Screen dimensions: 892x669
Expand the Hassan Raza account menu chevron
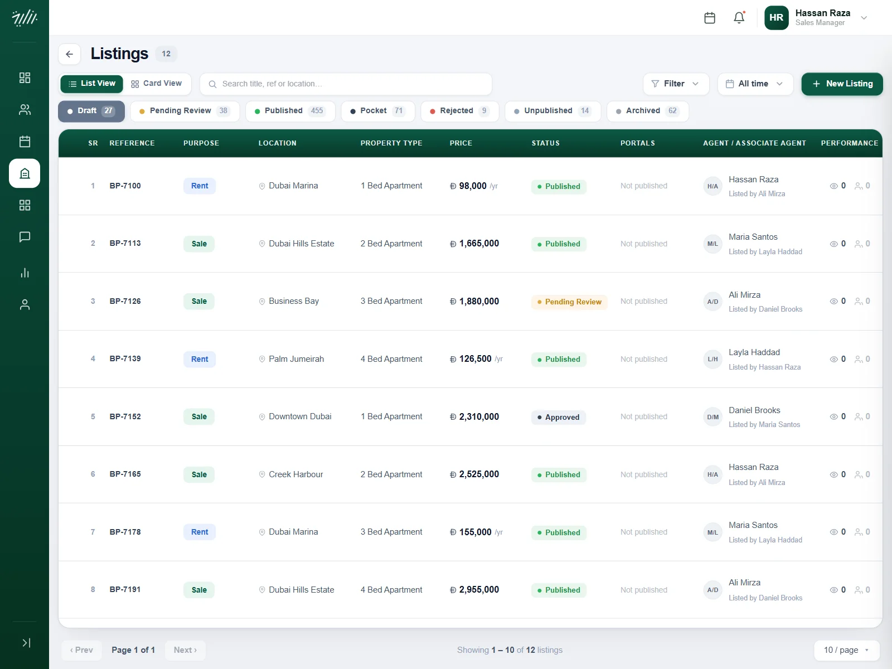[x=864, y=18]
